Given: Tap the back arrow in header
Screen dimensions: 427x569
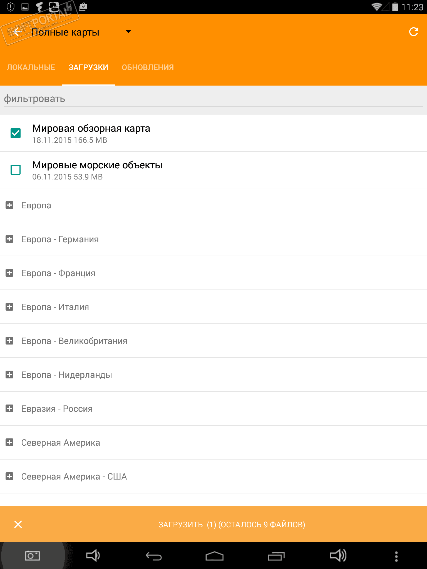Looking at the screenshot, I should point(17,32).
